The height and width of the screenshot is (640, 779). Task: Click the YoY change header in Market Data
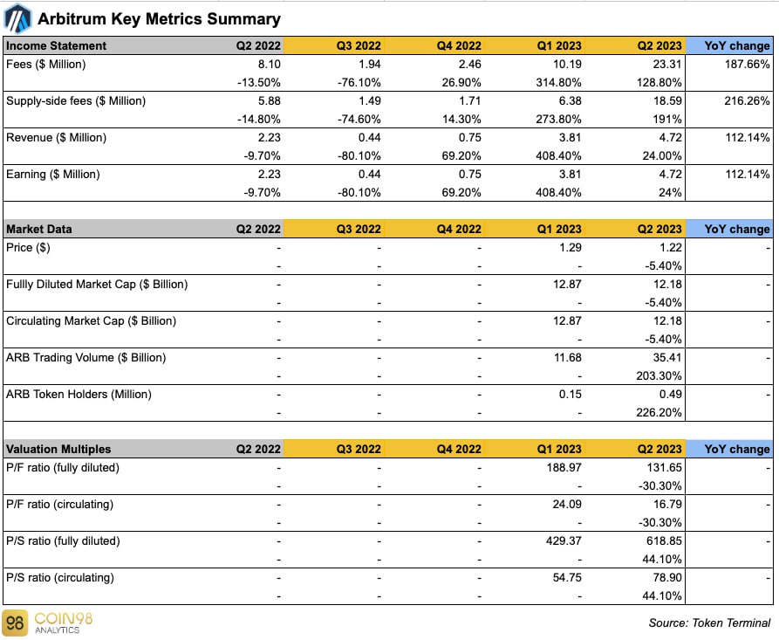click(737, 230)
